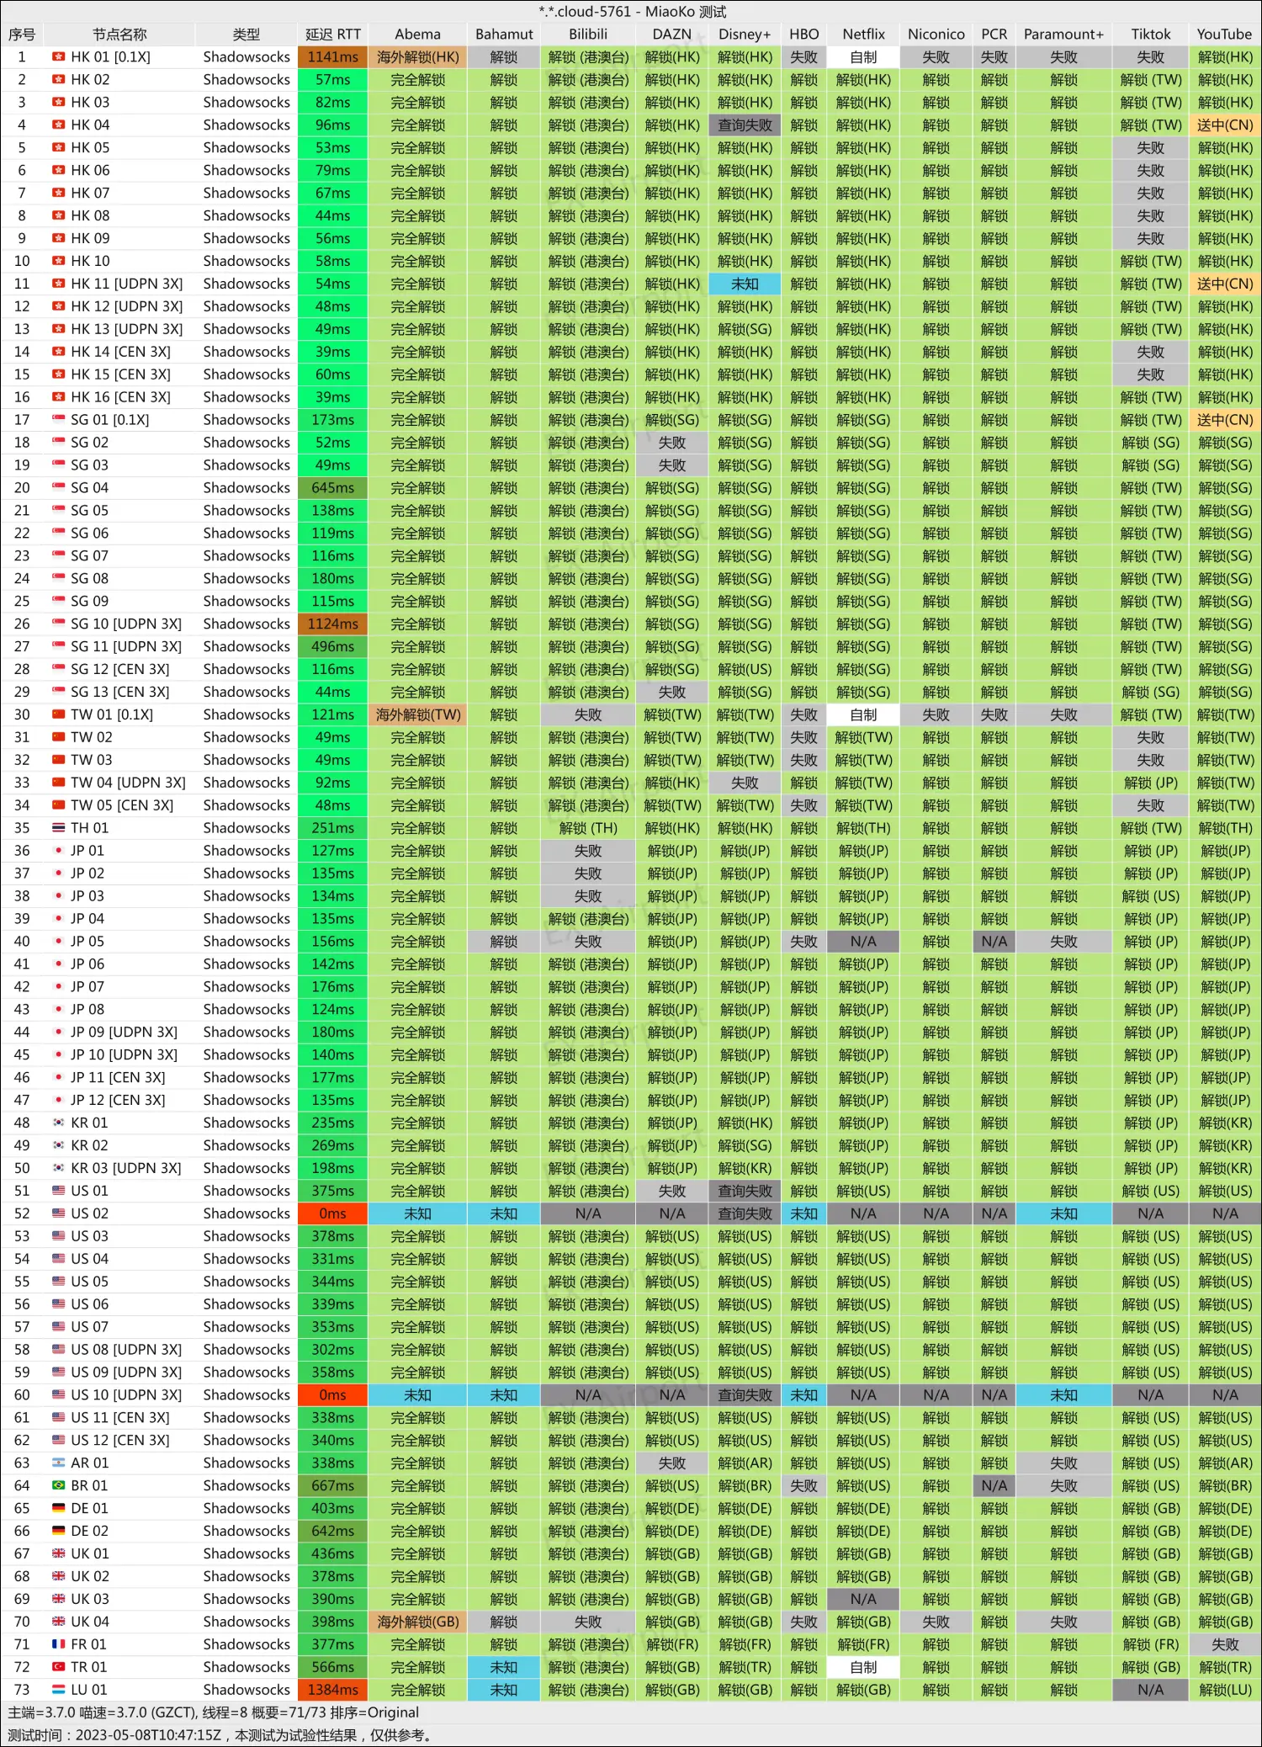Click the Luxembourg flag beside LU 01

(58, 1690)
